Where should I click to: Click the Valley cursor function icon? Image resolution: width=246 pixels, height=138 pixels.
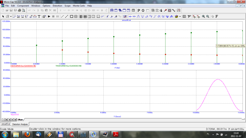[x=142, y=17]
